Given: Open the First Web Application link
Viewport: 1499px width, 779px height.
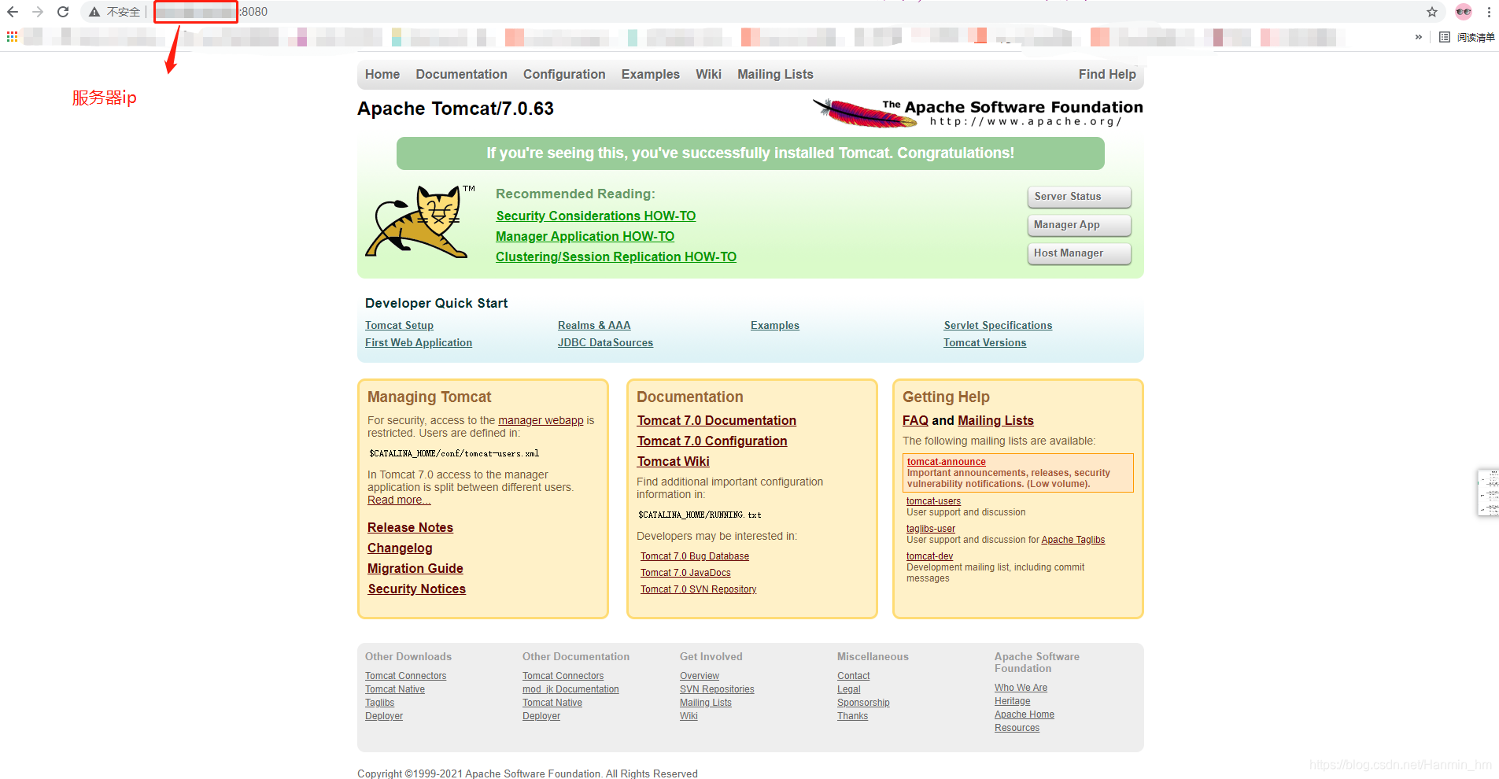Looking at the screenshot, I should [419, 342].
